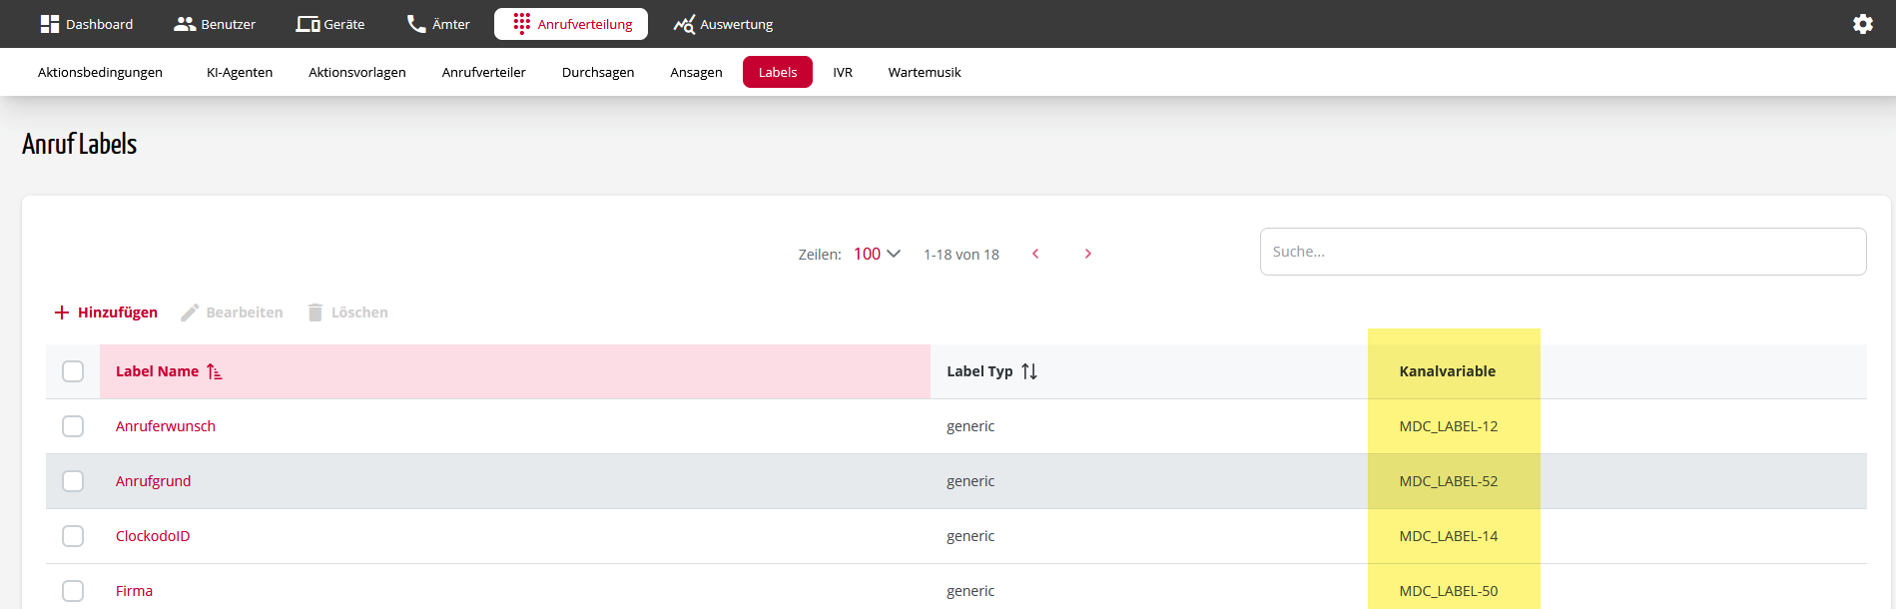
Task: Click the Geräte devices icon
Action: point(308,24)
